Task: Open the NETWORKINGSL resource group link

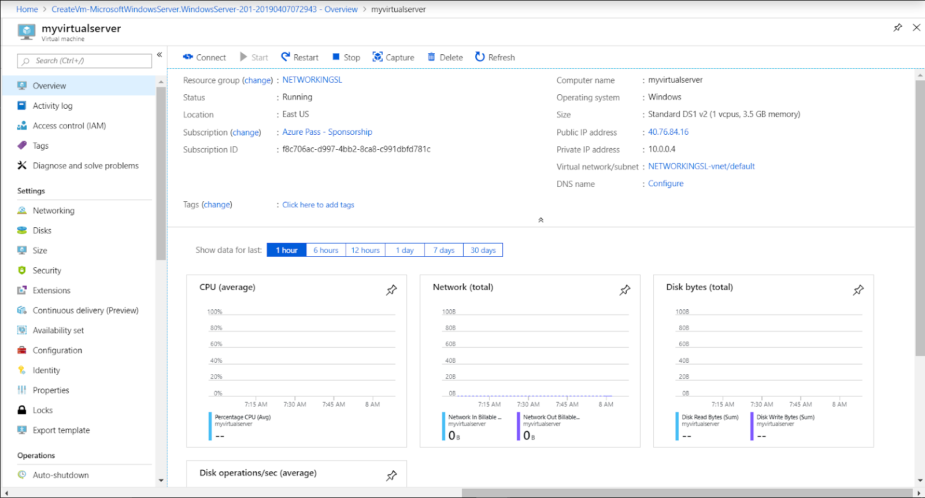Action: 312,80
